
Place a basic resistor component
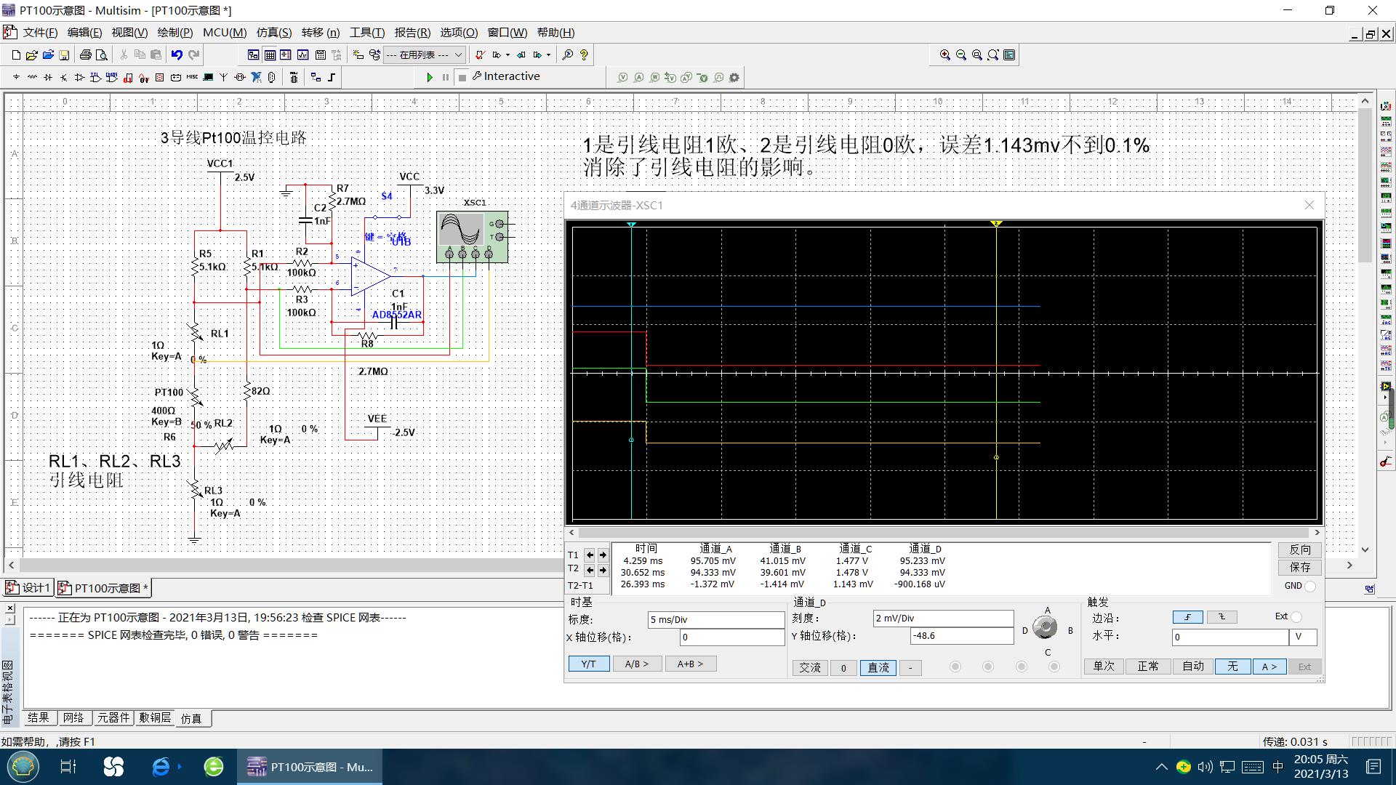tap(32, 77)
